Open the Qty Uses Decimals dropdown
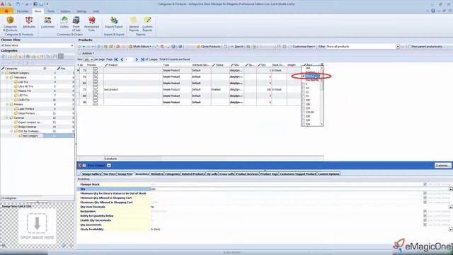Screen dimensions: 453x255 click(x=451, y=207)
